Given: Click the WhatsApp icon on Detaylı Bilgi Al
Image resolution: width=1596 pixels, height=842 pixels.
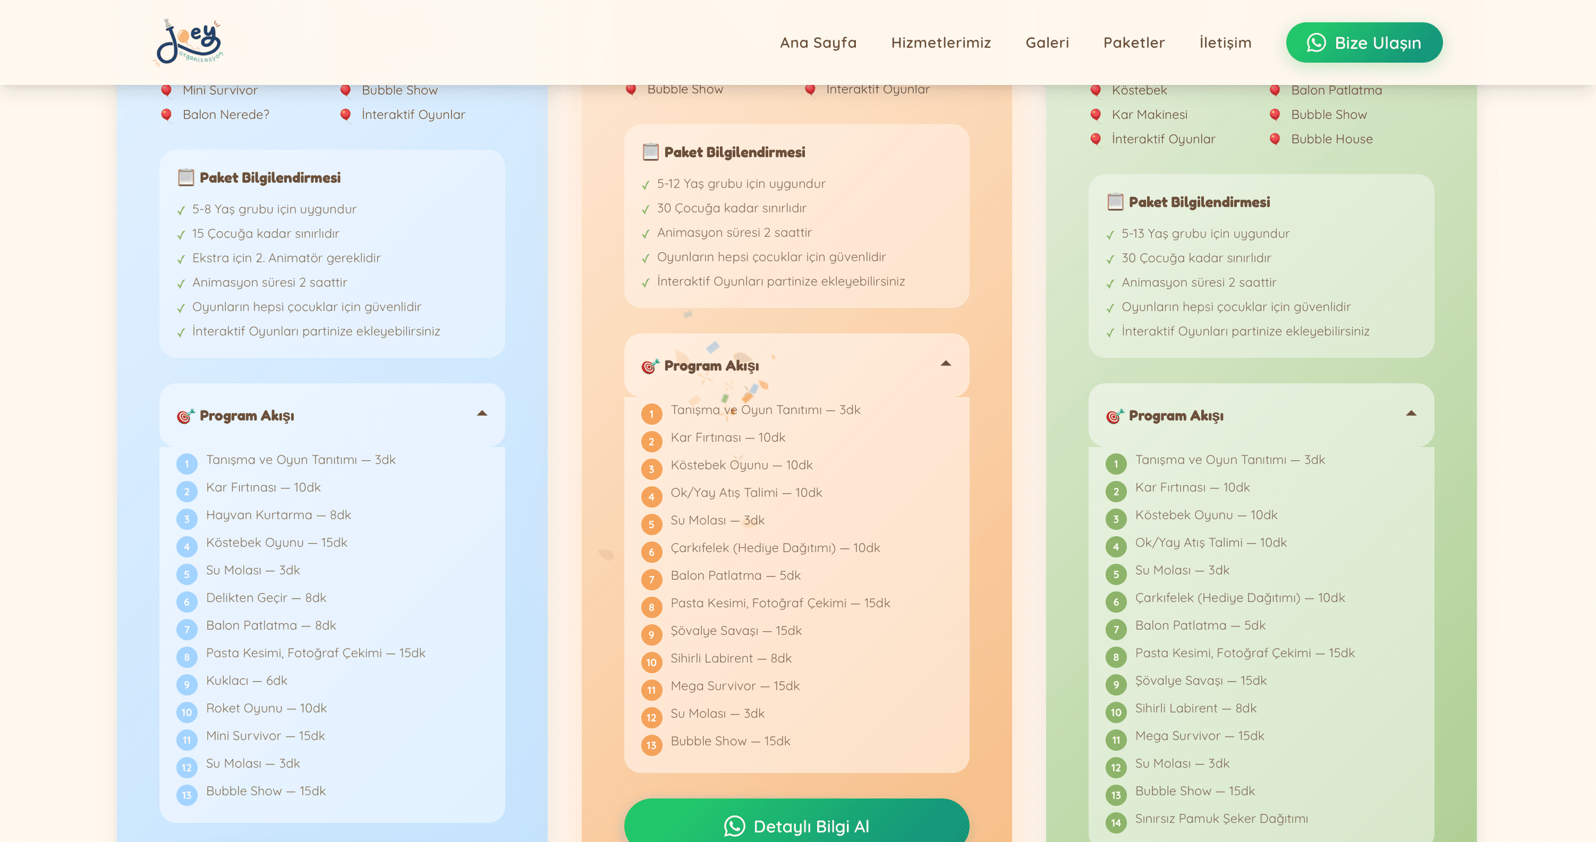Looking at the screenshot, I should (734, 826).
